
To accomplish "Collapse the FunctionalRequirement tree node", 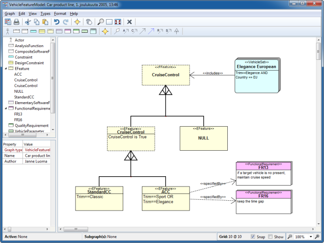I will [5, 108].
